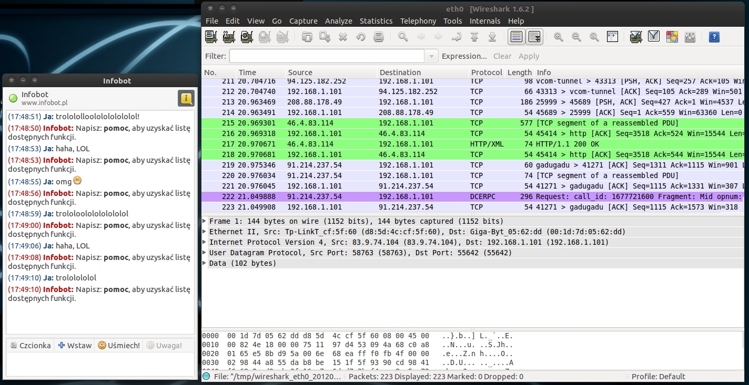Expand the Ethernet II section
The height and width of the screenshot is (385, 749).
(205, 232)
